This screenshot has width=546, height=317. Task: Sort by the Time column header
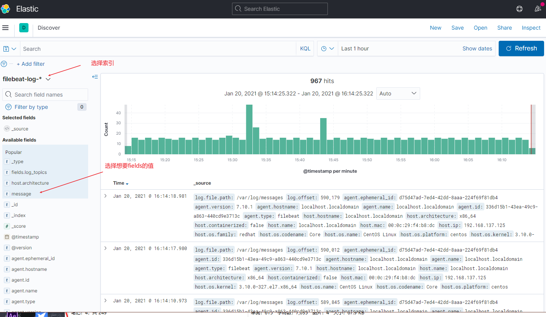pyautogui.click(x=121, y=183)
